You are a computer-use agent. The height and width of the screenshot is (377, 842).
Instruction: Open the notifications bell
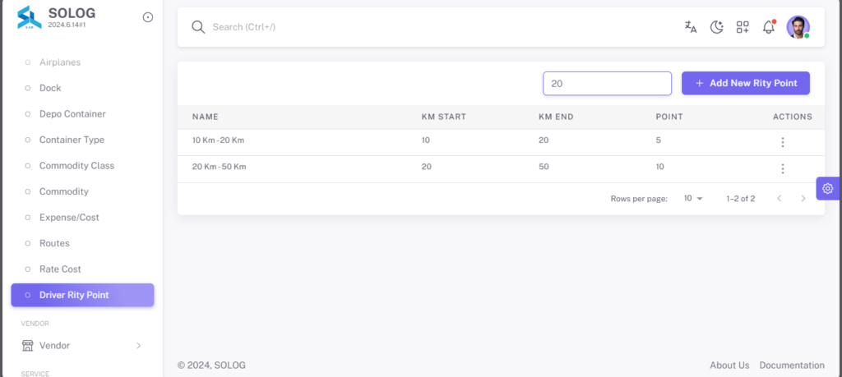click(769, 27)
